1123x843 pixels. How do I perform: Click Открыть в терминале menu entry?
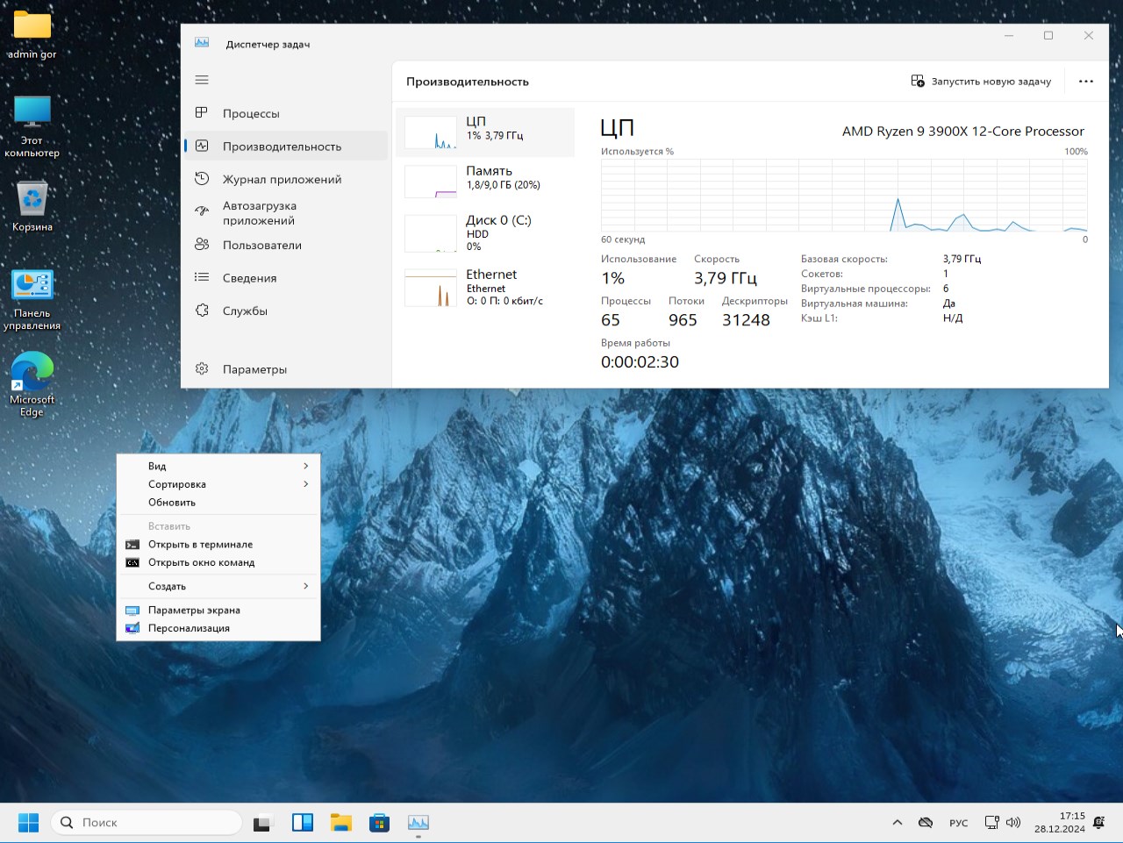tap(200, 545)
